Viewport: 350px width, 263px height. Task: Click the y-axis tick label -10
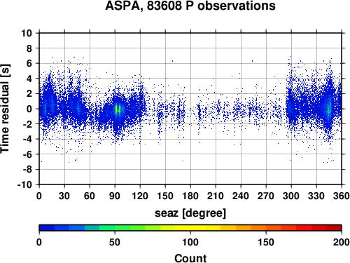coord(24,184)
